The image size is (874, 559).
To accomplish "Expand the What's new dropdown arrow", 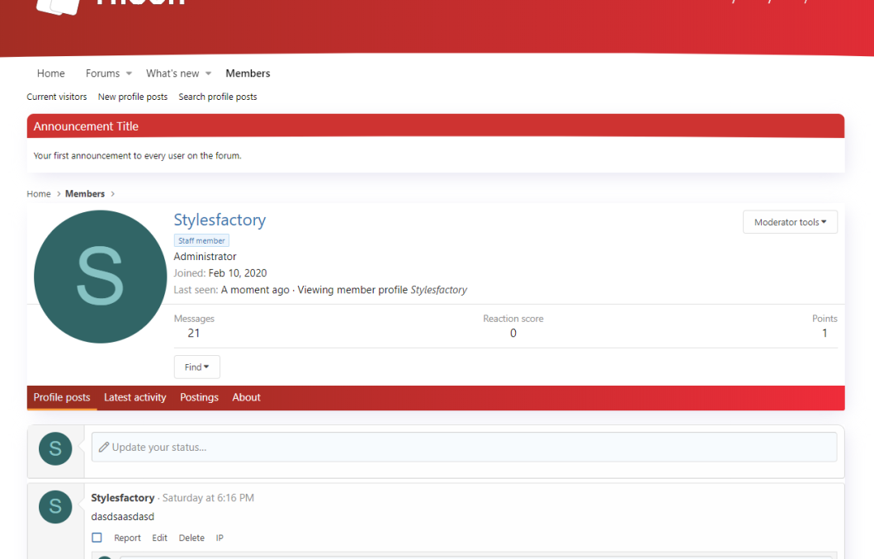I will coord(209,73).
